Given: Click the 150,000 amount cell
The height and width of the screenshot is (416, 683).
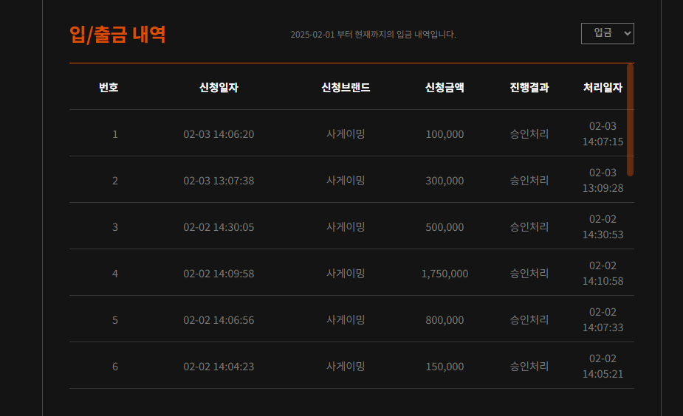Looking at the screenshot, I should click(x=445, y=367).
